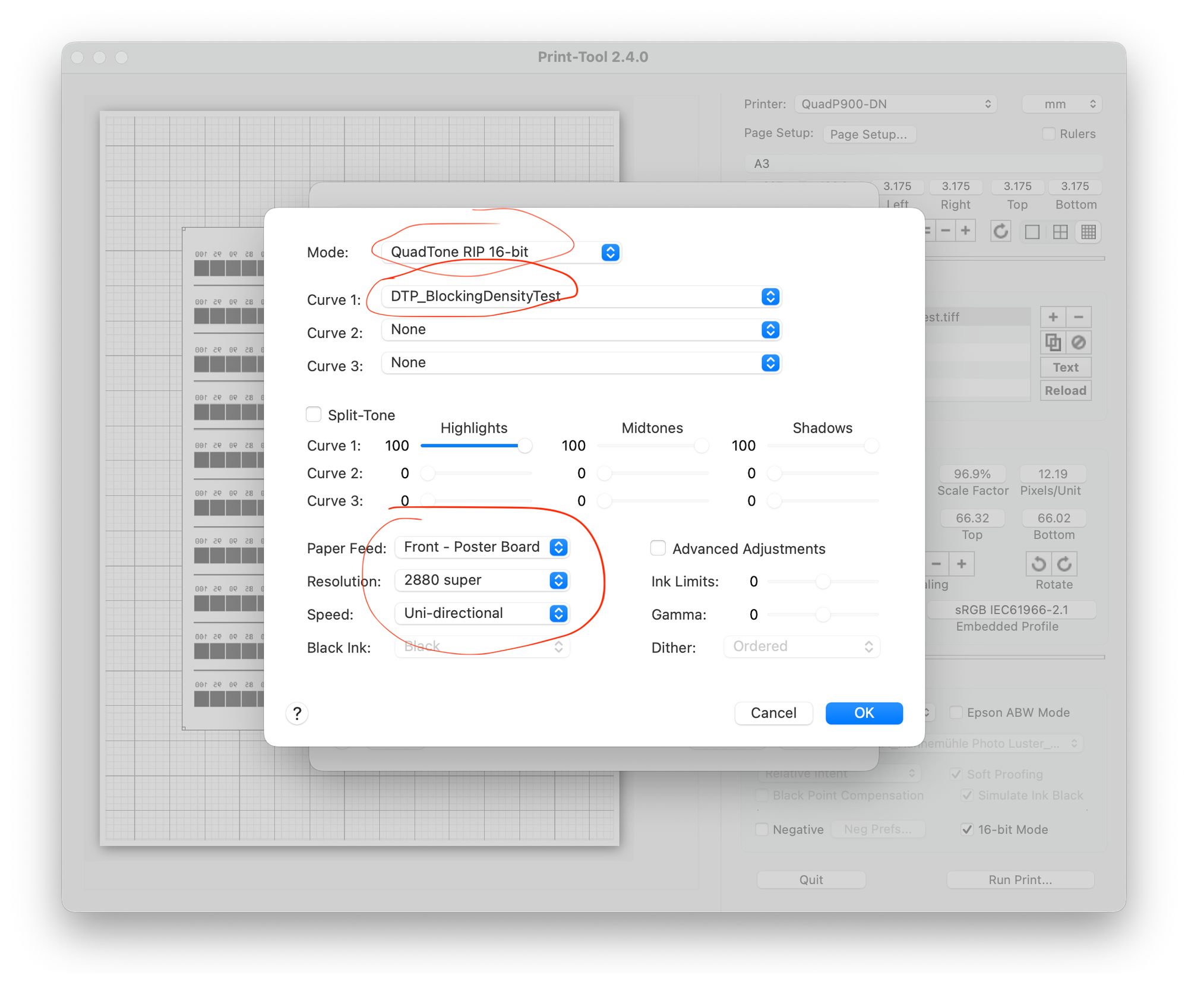
Task: Adjust Curve 1 Shadows slider
Action: pyautogui.click(x=823, y=446)
